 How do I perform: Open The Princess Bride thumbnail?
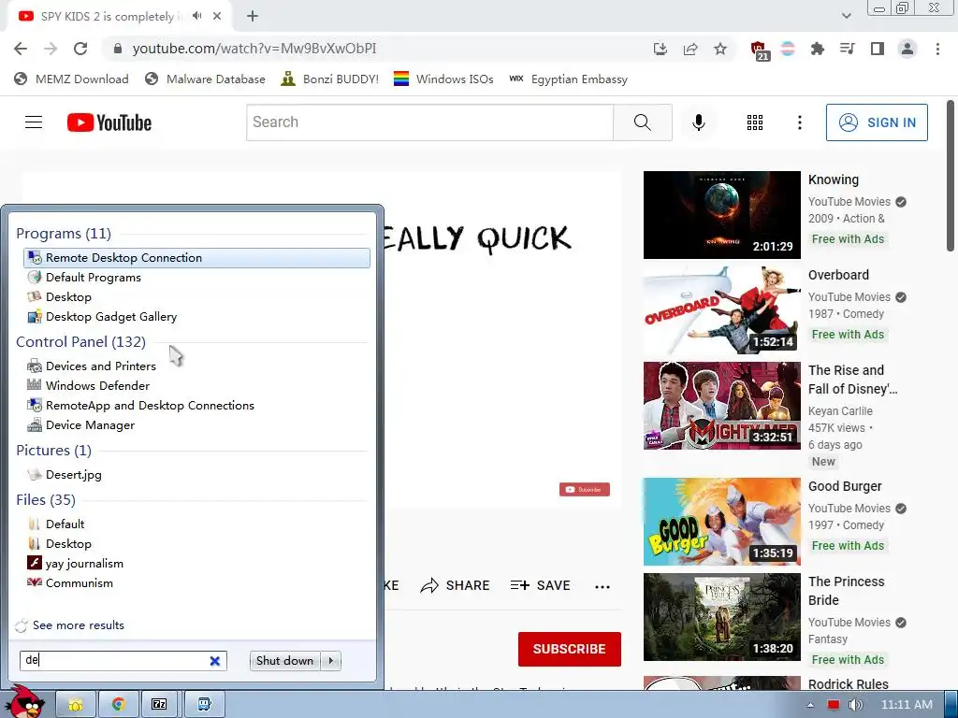tap(721, 617)
